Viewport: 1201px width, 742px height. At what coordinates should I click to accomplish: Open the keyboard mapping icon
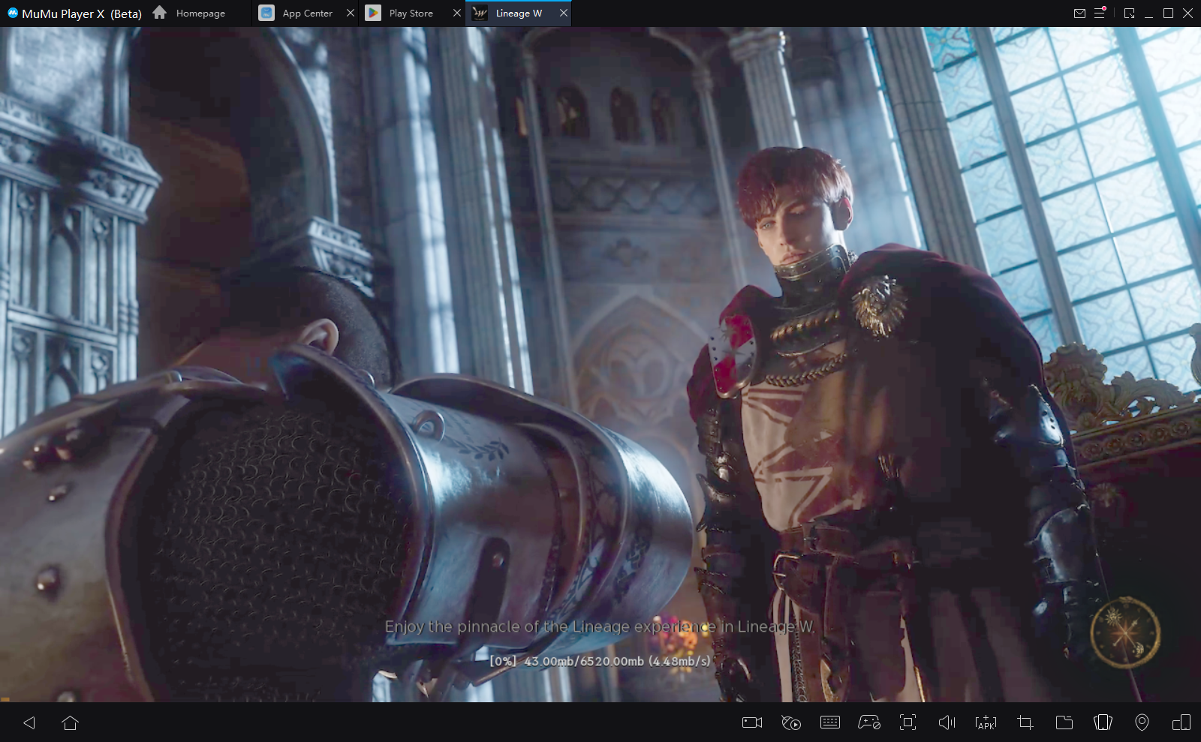[830, 722]
